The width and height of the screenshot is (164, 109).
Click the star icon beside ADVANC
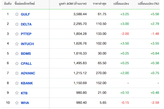click(x=17, y=73)
